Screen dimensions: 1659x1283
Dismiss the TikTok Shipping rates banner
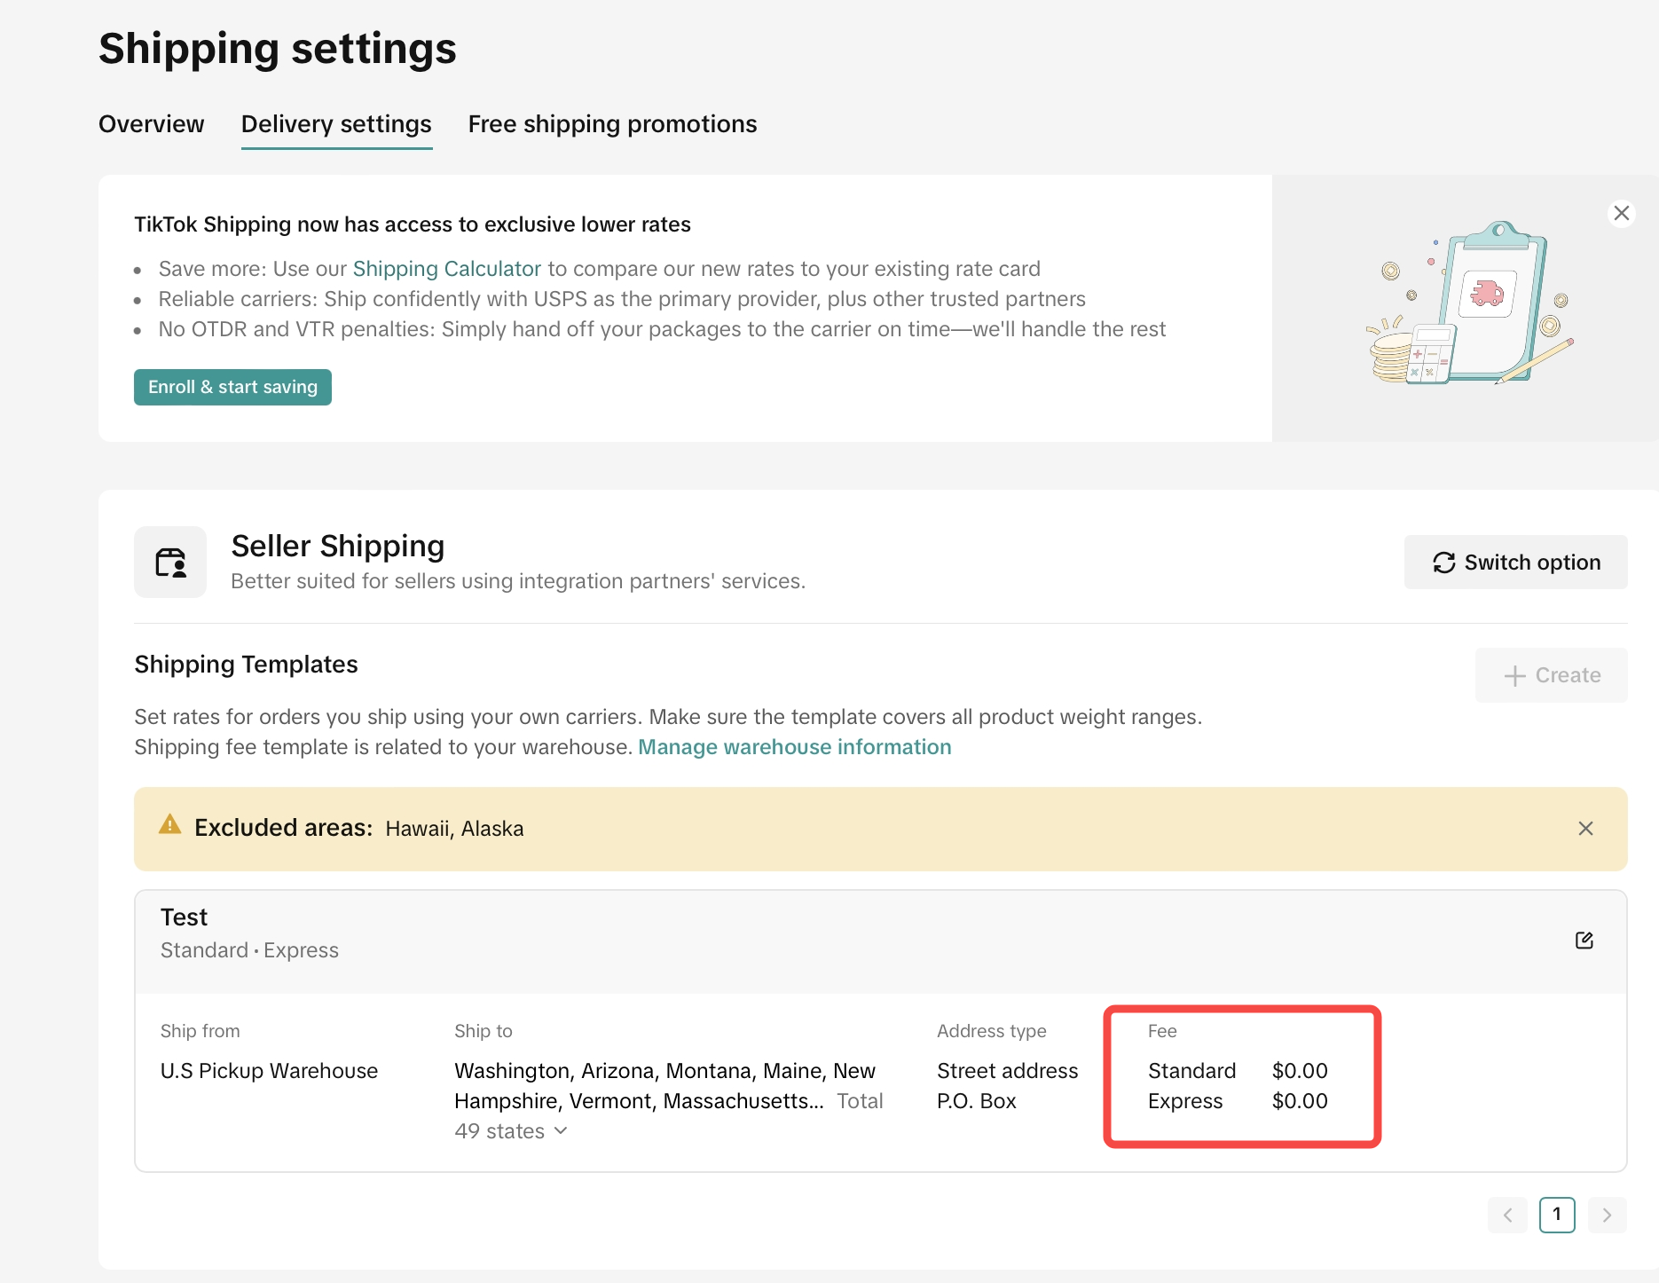pyautogui.click(x=1621, y=213)
